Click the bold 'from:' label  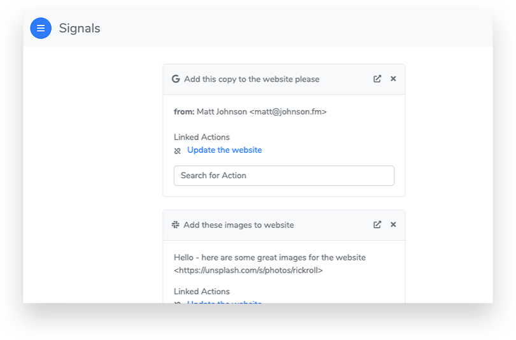183,111
